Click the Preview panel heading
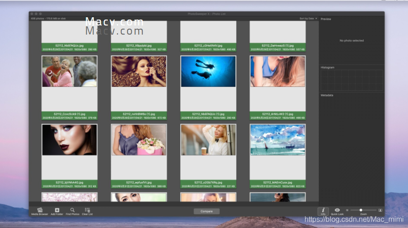Viewport: 408px width, 228px height. point(326,19)
